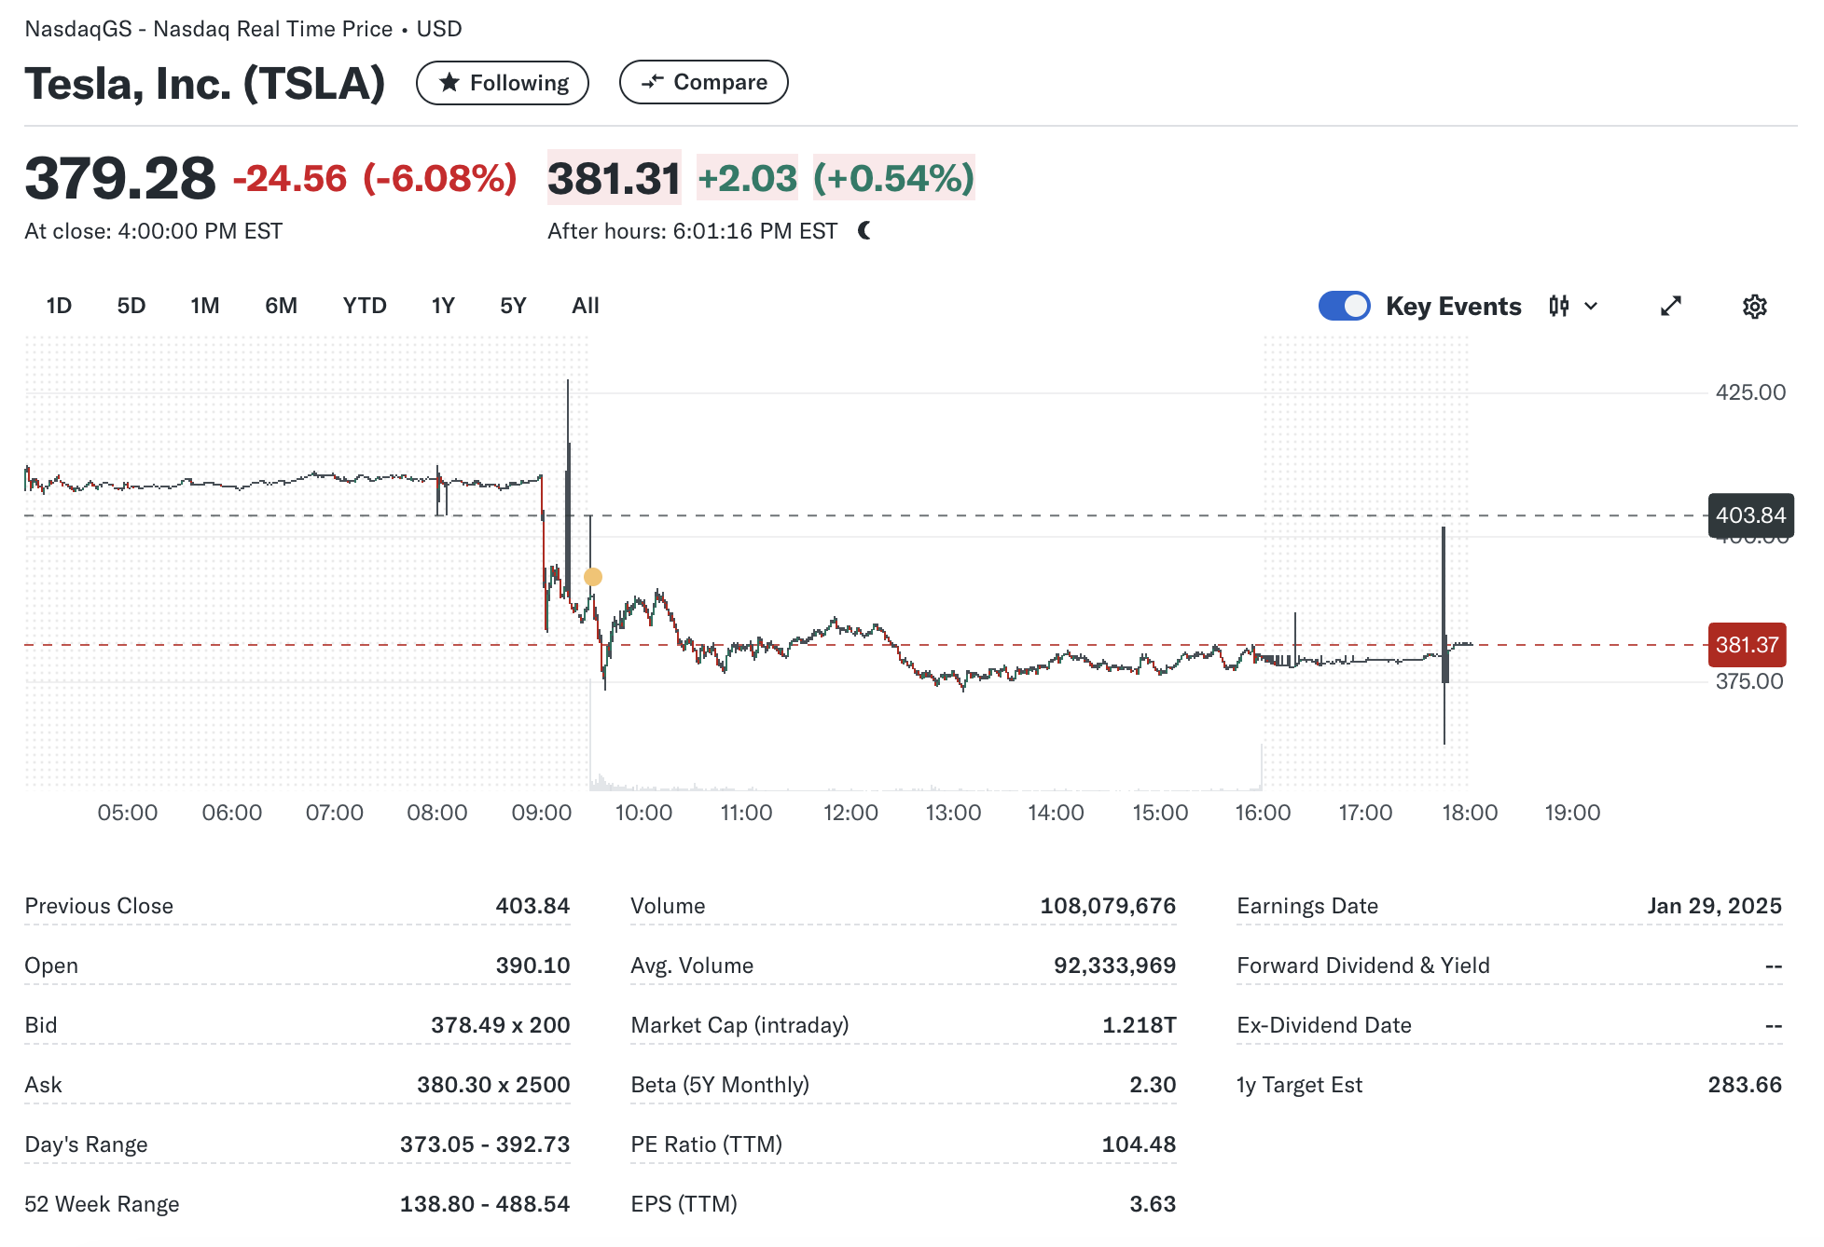The width and height of the screenshot is (1824, 1247).
Task: Select the 1M chart range
Action: tap(204, 306)
